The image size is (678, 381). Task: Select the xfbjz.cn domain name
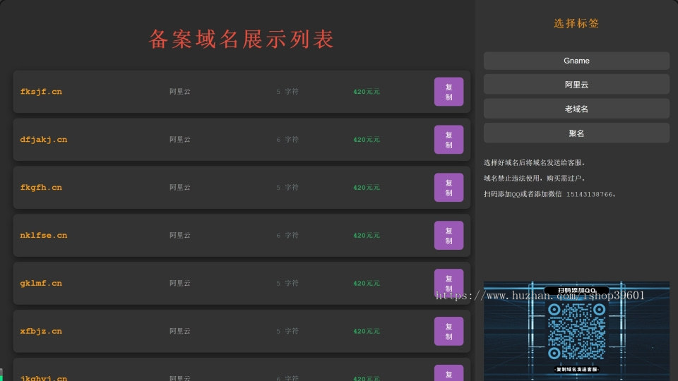pos(41,332)
